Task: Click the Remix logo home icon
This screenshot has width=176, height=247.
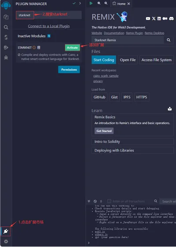Action: click(6, 5)
